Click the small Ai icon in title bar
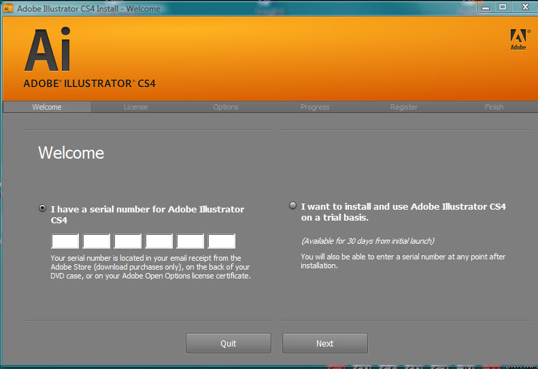 [x=7, y=8]
